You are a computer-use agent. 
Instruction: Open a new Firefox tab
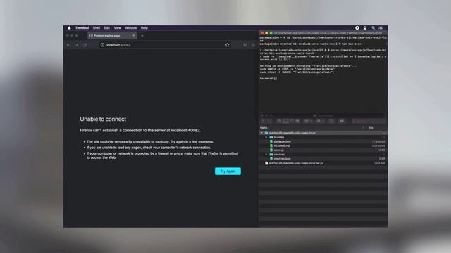click(x=142, y=36)
